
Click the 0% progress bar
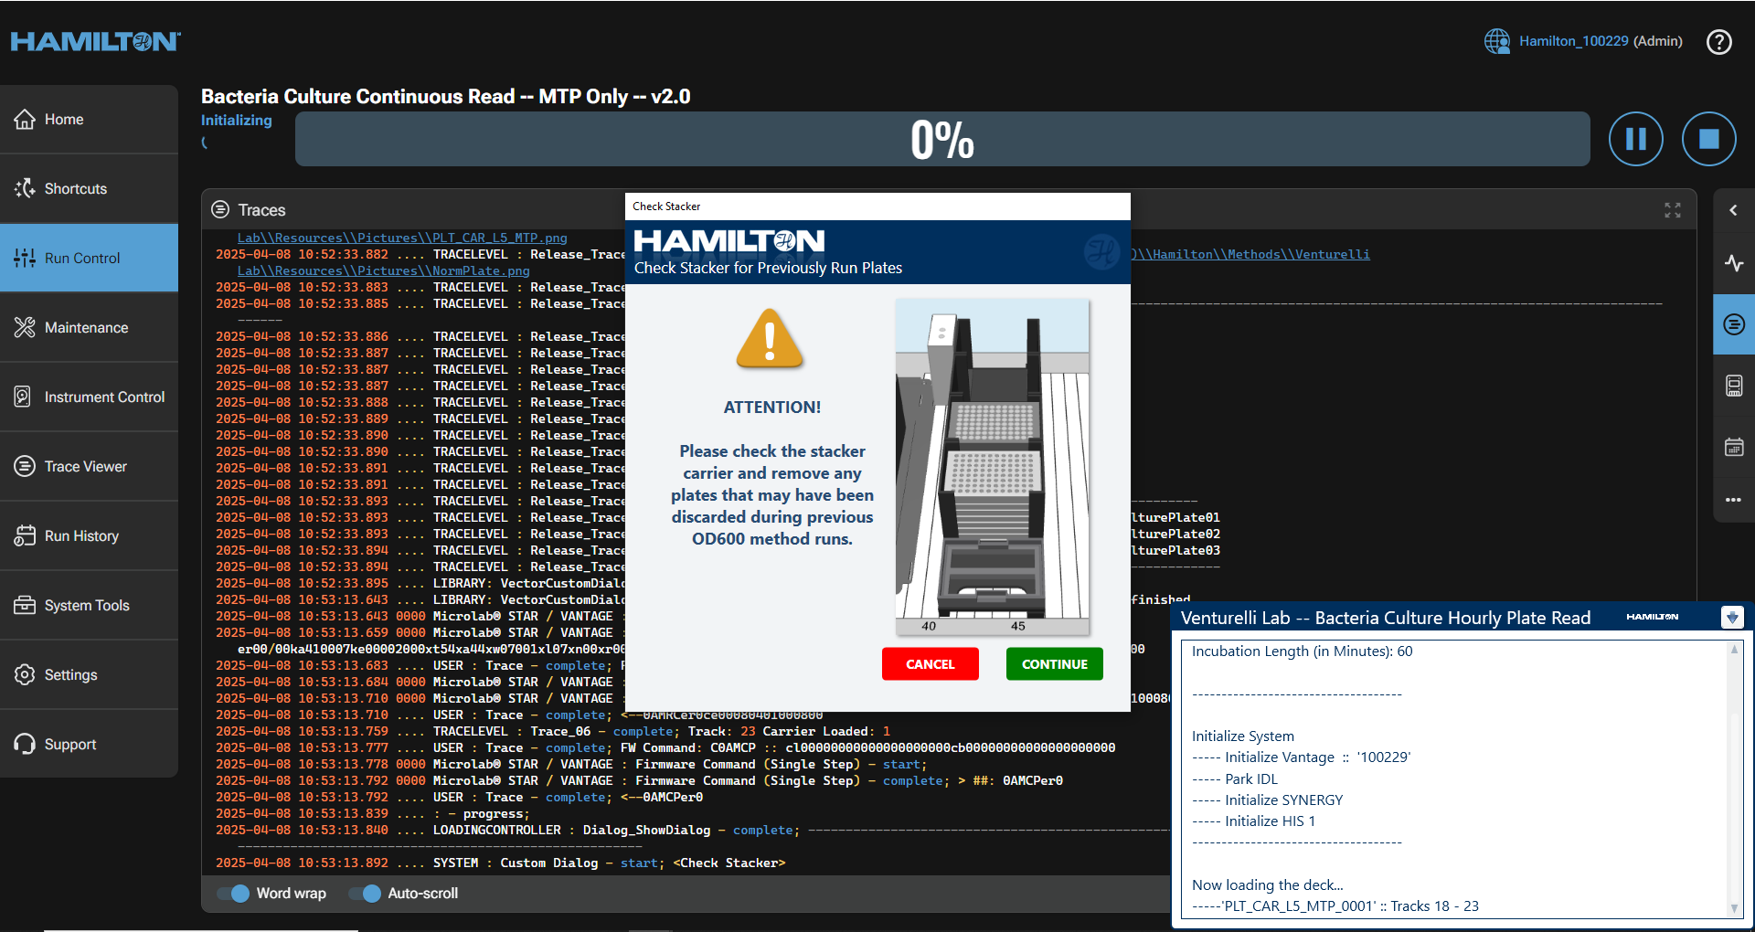click(941, 139)
